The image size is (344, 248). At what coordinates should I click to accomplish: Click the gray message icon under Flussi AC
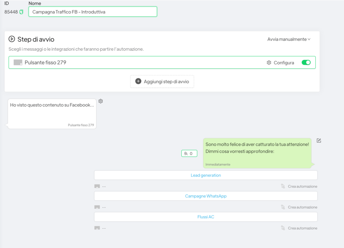[x=97, y=228]
